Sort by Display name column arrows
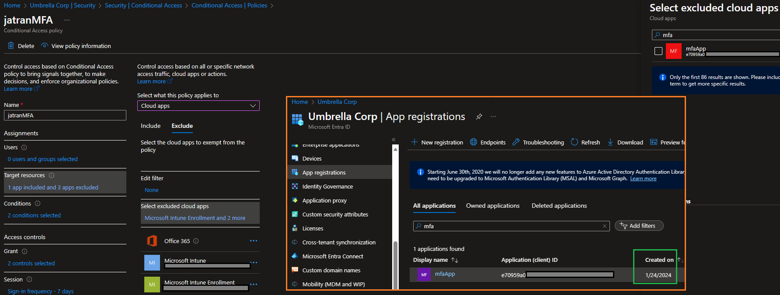 pos(455,260)
